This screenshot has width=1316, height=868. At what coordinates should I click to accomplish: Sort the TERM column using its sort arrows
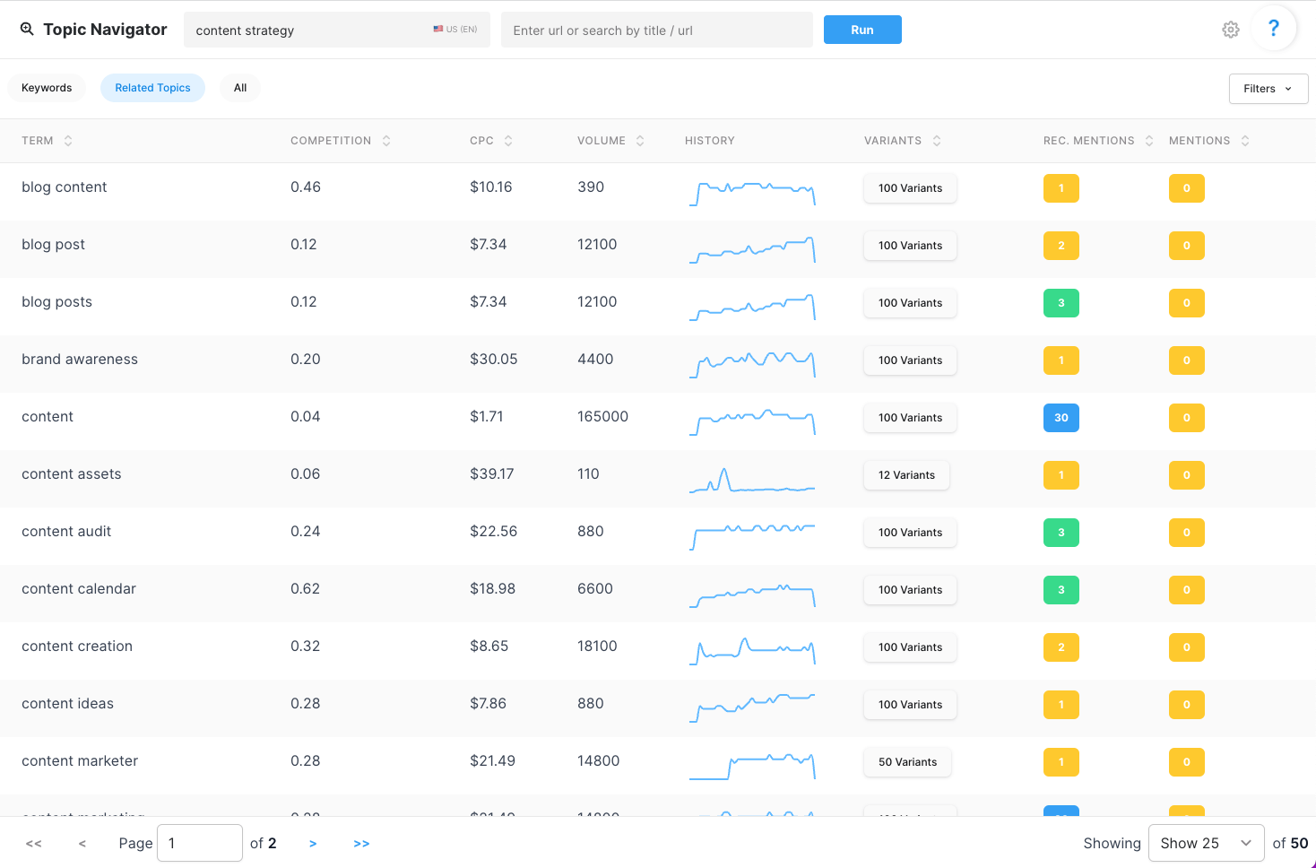pyautogui.click(x=70, y=140)
